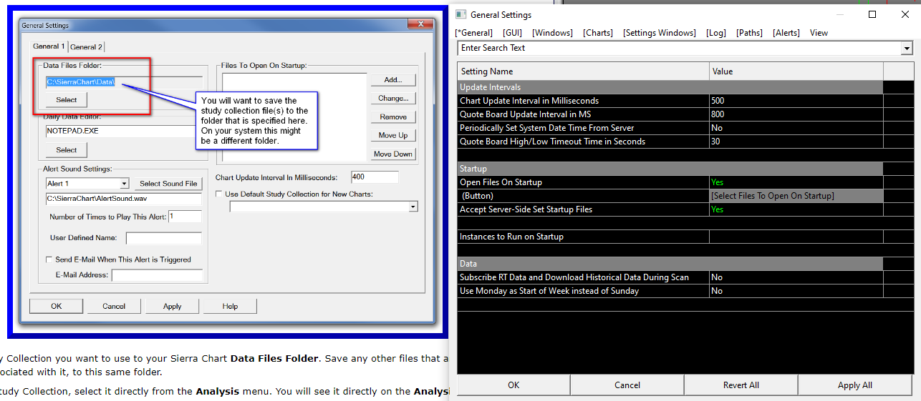Select the [Log] tab
Screen dimensions: 921x401
pyautogui.click(x=716, y=33)
